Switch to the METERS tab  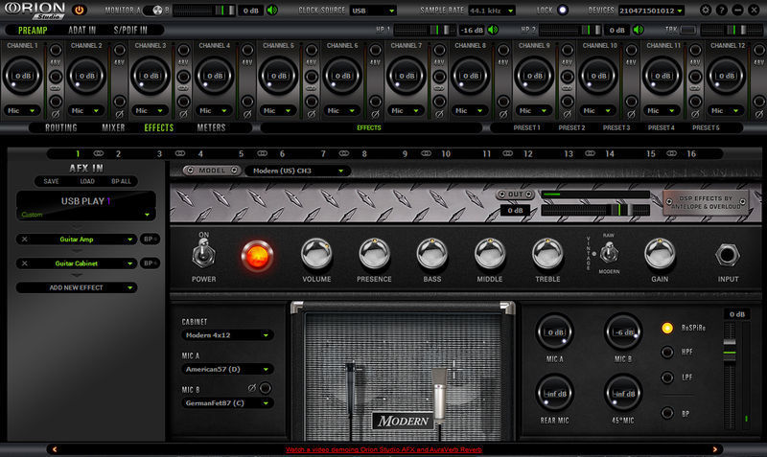pos(211,127)
